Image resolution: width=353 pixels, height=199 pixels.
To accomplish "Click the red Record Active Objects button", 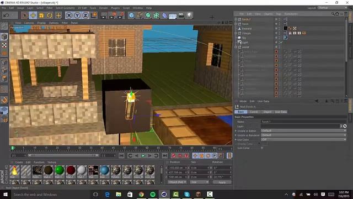I will [173, 156].
